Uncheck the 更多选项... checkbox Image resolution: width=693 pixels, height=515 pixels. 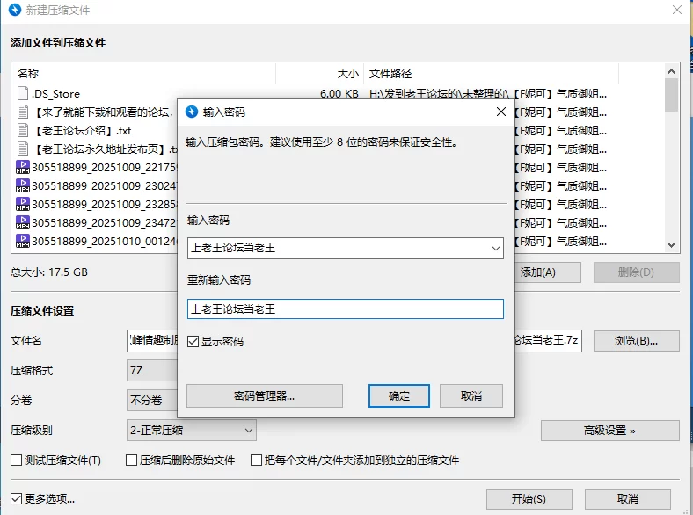click(x=17, y=499)
